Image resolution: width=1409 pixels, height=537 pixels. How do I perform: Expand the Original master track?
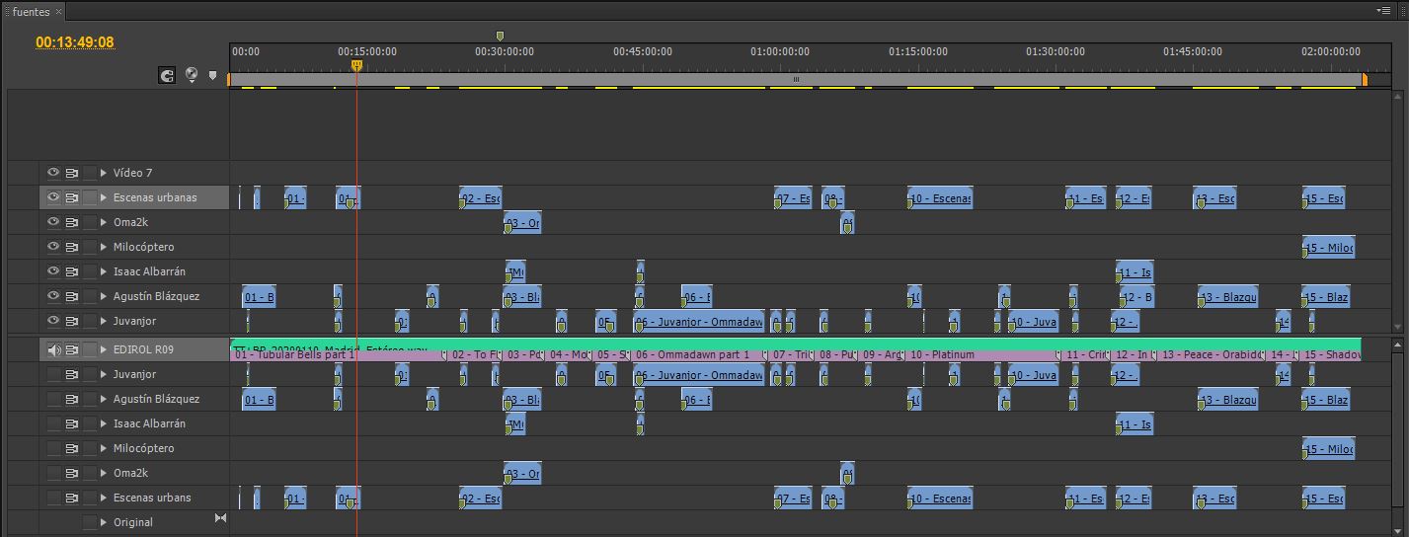pyautogui.click(x=104, y=522)
